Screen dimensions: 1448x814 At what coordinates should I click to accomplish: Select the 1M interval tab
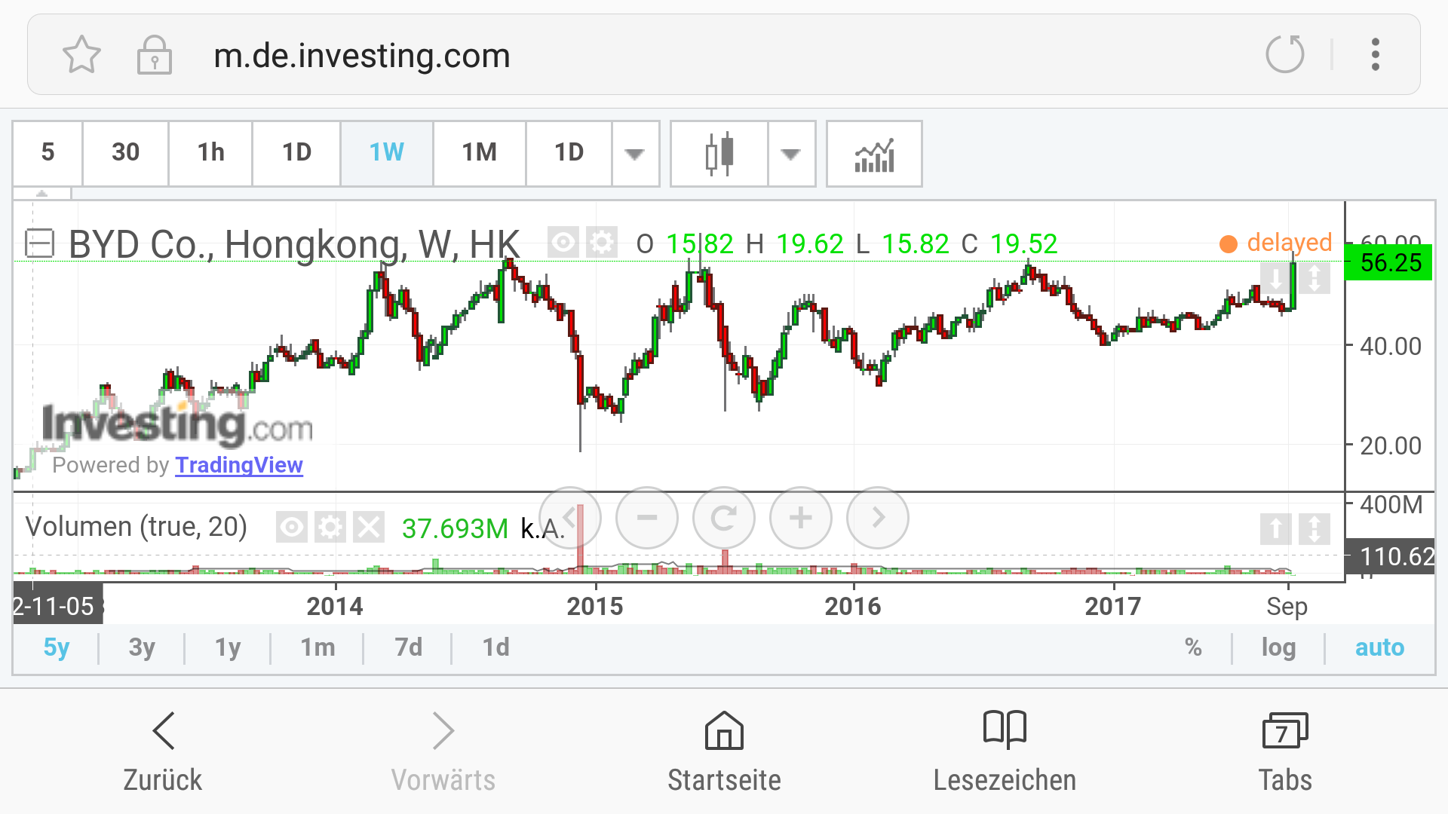tap(480, 153)
